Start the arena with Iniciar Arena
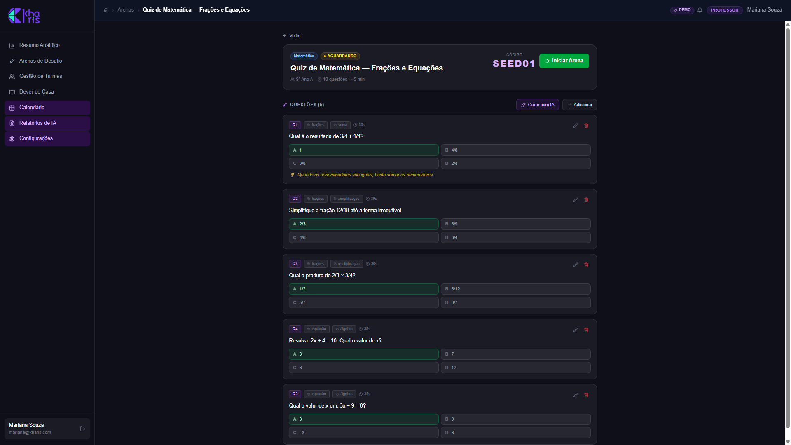Viewport: 791px width, 445px height. [564, 61]
